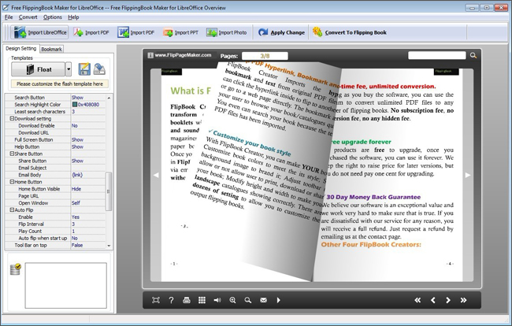Click the search magnifier icon
Image resolution: width=512 pixels, height=326 pixels.
[x=473, y=55]
